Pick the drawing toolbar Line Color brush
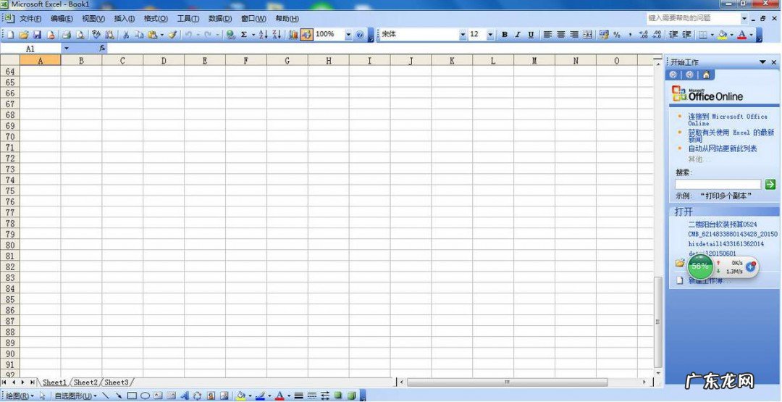Screen dimensions: 782x402 click(260, 395)
